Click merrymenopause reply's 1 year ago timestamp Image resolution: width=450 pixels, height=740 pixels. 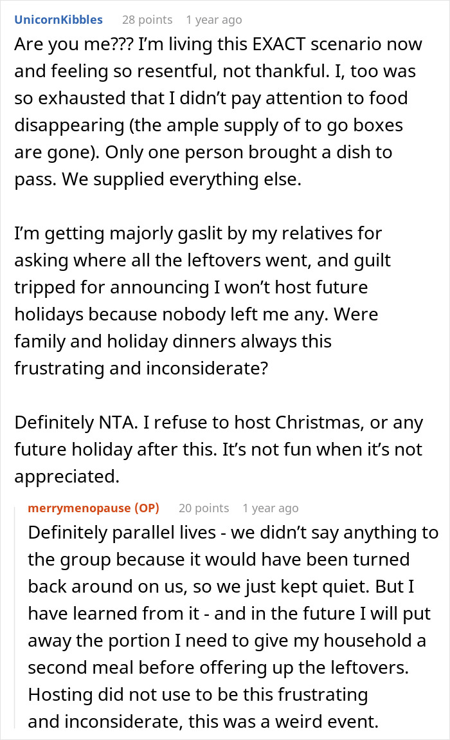point(270,508)
